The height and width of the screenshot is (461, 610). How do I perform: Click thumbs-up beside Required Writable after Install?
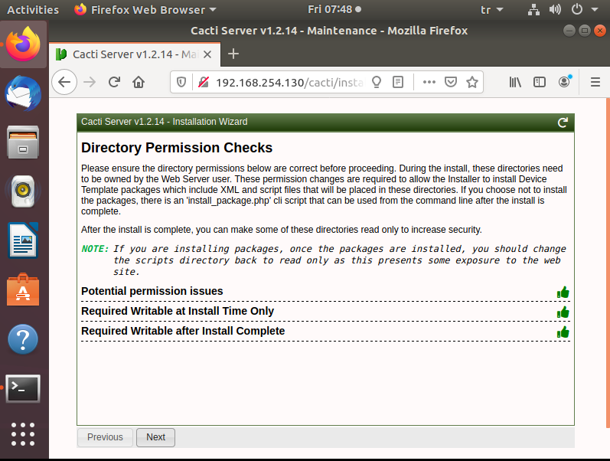(x=563, y=332)
